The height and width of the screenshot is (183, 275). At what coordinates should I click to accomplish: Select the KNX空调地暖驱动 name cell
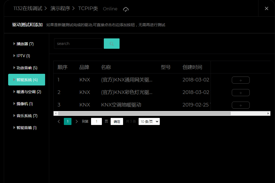(x=121, y=105)
